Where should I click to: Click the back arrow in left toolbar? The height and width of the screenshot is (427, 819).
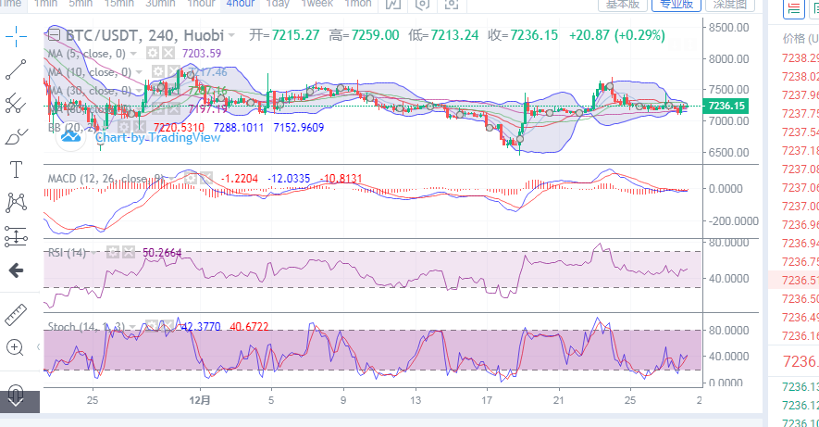(x=16, y=270)
